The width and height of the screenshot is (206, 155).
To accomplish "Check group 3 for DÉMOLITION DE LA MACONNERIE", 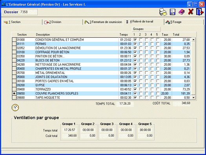I will pyautogui.click(x=146, y=48).
